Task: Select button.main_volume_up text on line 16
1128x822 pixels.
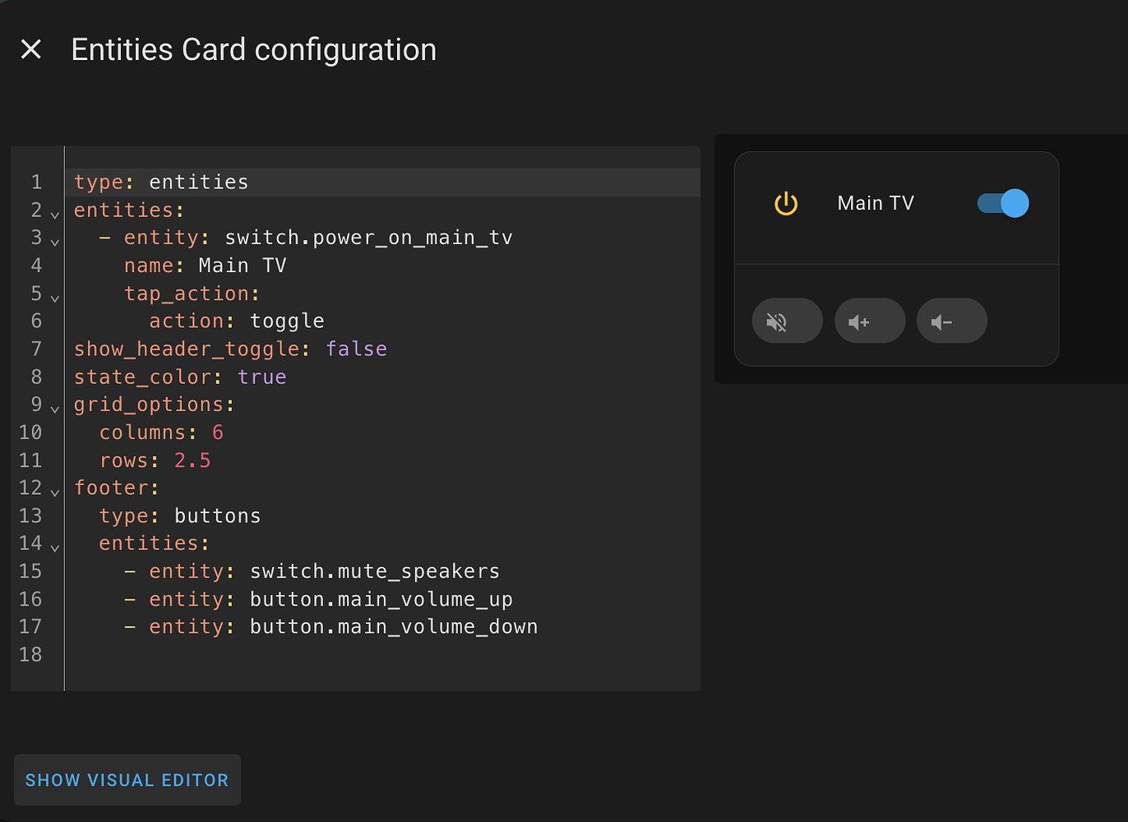Action: pyautogui.click(x=381, y=599)
